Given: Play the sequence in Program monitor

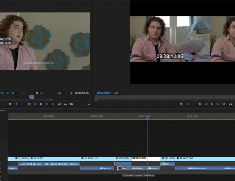Looking at the screenshot, I should pyautogui.click(x=211, y=104).
